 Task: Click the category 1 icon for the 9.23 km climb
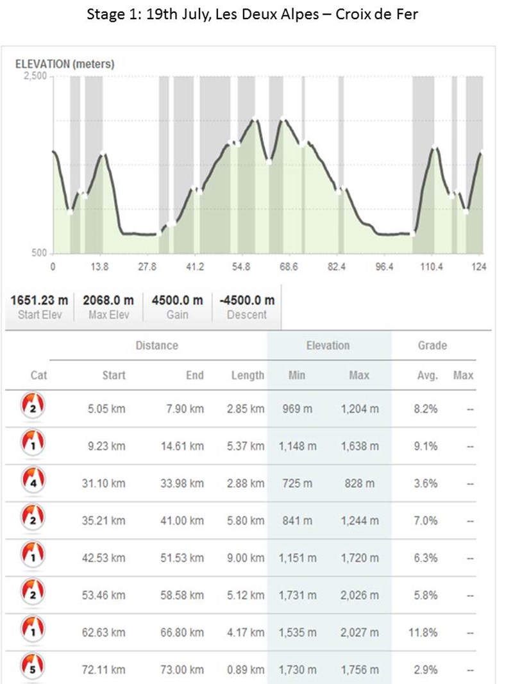[x=33, y=443]
